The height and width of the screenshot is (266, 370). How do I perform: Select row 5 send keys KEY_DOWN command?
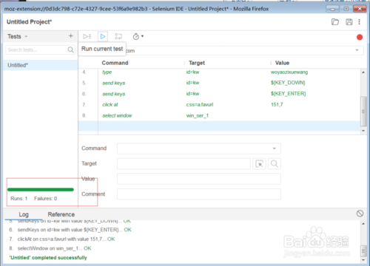pos(220,83)
